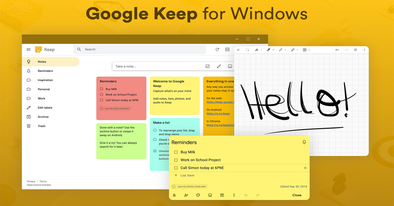Screen dimensions: 394x206
Task: Show the grid options icon in drawing toolbar
Action: pos(305,50)
